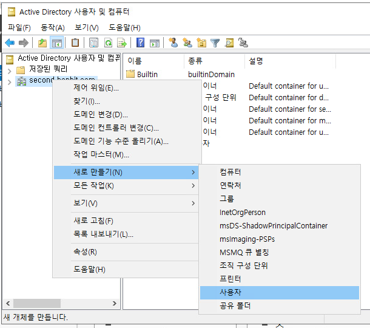This screenshot has width=370, height=328.
Task: Sort by the 종류 column header
Action: click(214, 61)
